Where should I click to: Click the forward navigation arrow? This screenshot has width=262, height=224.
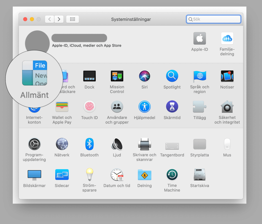[x=59, y=19]
